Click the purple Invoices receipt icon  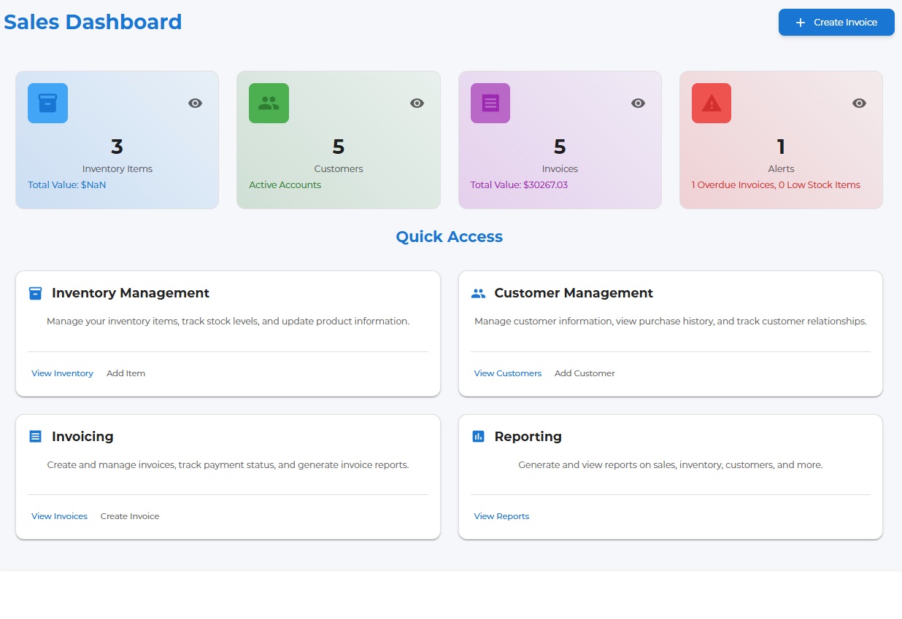click(x=490, y=103)
